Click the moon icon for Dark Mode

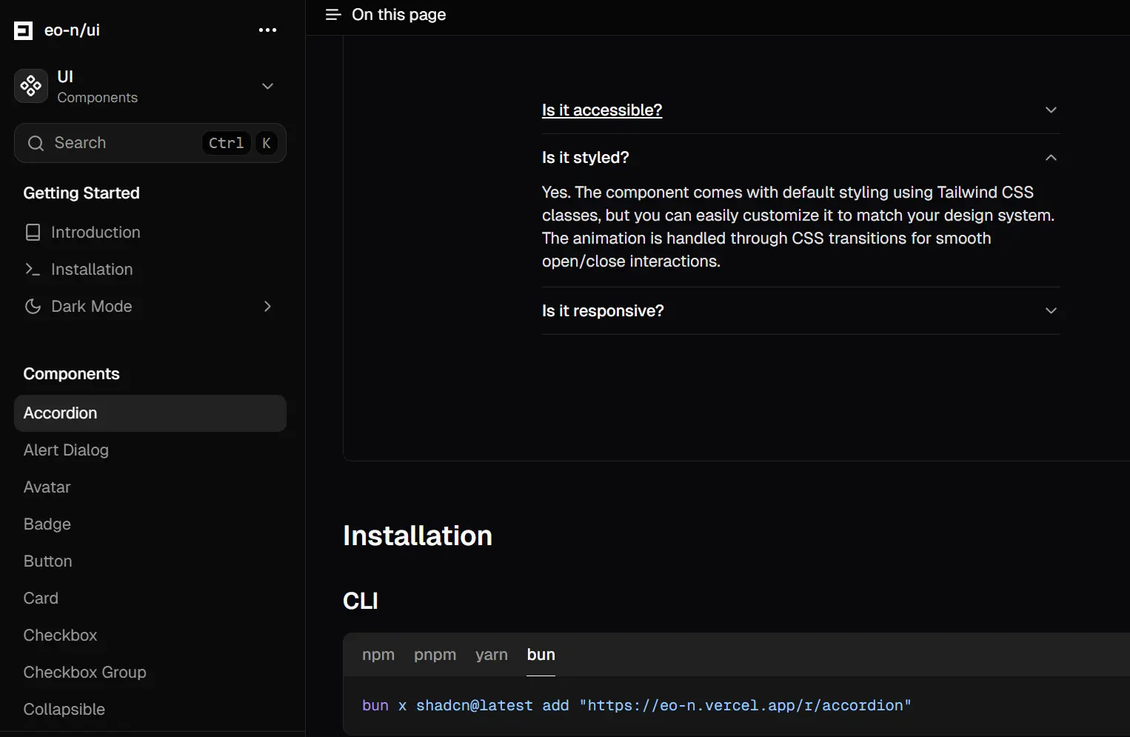(x=33, y=306)
